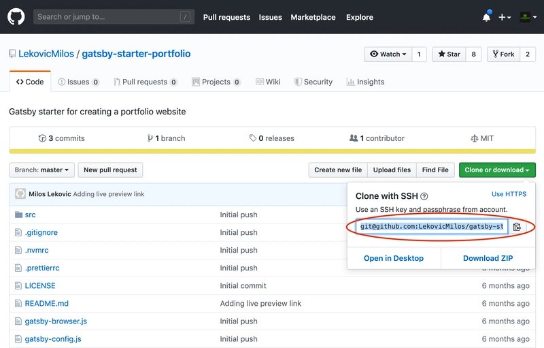
Task: Switch to the Pull requests tab
Action: [146, 82]
